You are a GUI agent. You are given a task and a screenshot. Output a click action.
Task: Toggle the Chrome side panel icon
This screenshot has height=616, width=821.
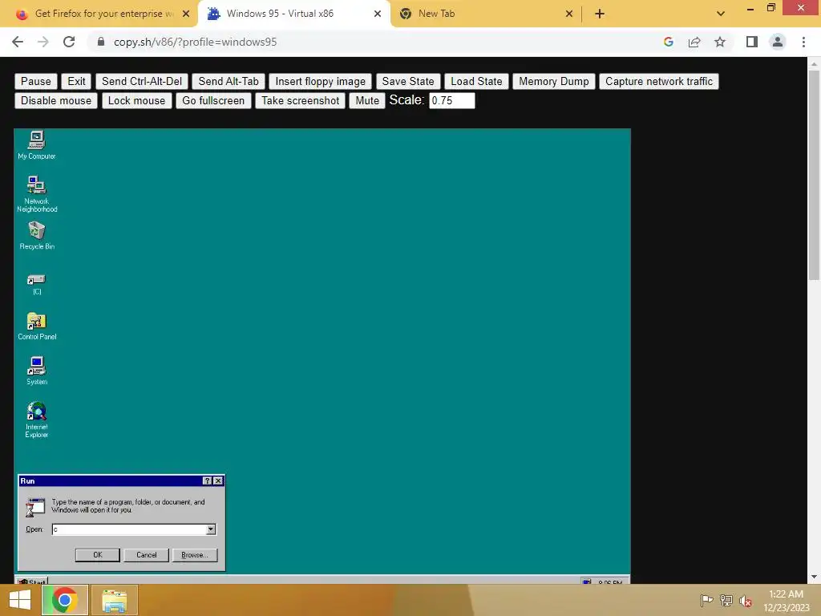pyautogui.click(x=752, y=42)
